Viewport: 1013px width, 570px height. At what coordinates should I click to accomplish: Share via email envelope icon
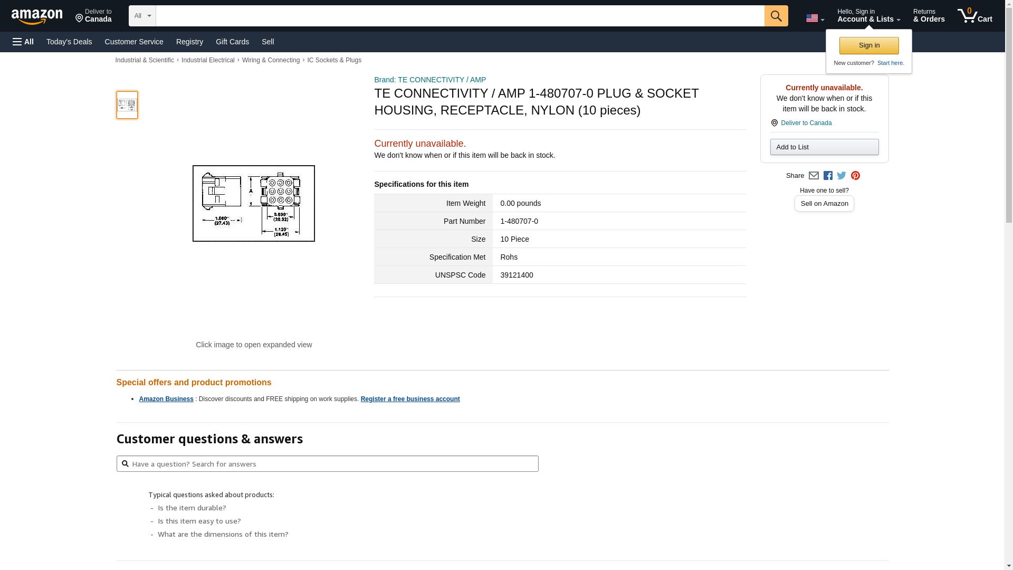[814, 176]
